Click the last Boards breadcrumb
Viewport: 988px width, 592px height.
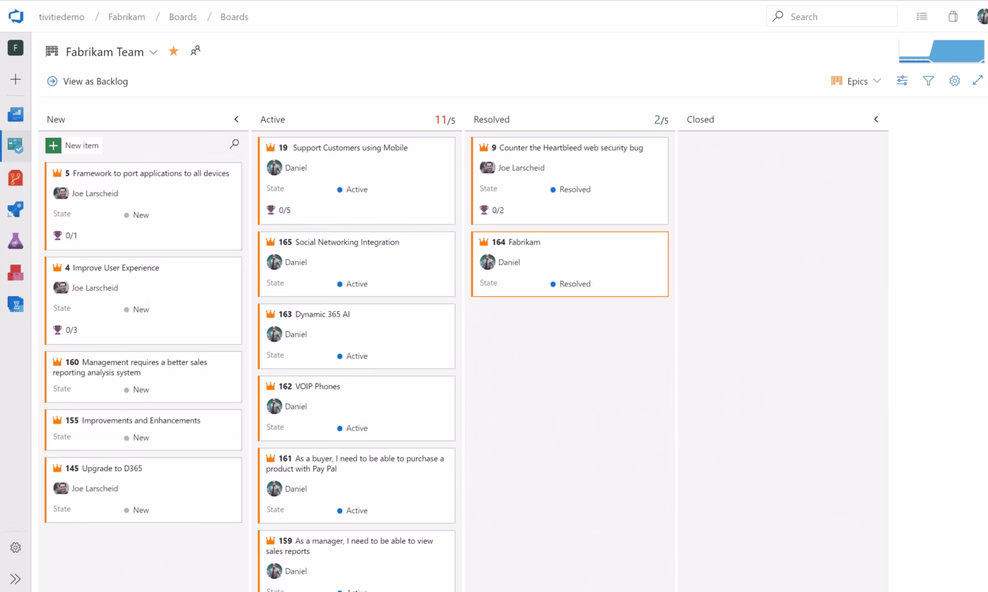click(x=234, y=17)
